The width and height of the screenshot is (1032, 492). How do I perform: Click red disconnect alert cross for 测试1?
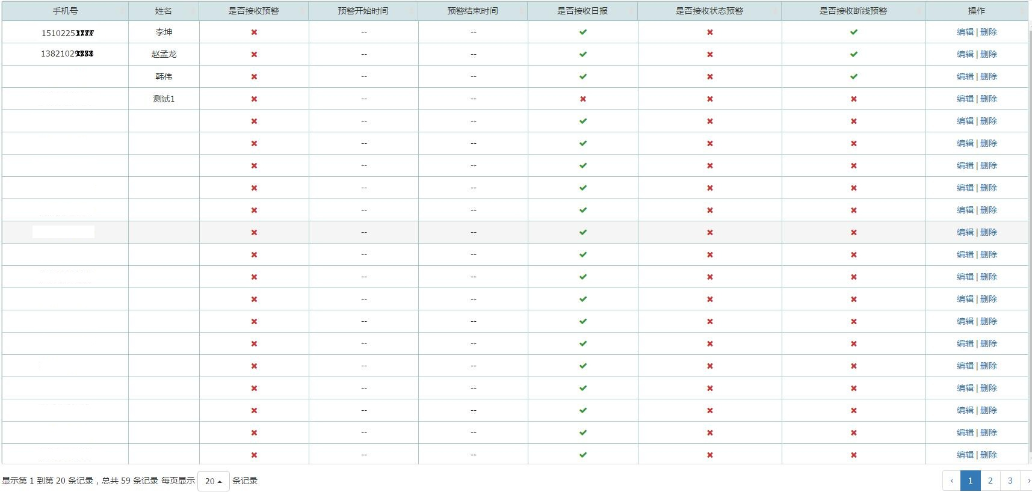point(853,99)
